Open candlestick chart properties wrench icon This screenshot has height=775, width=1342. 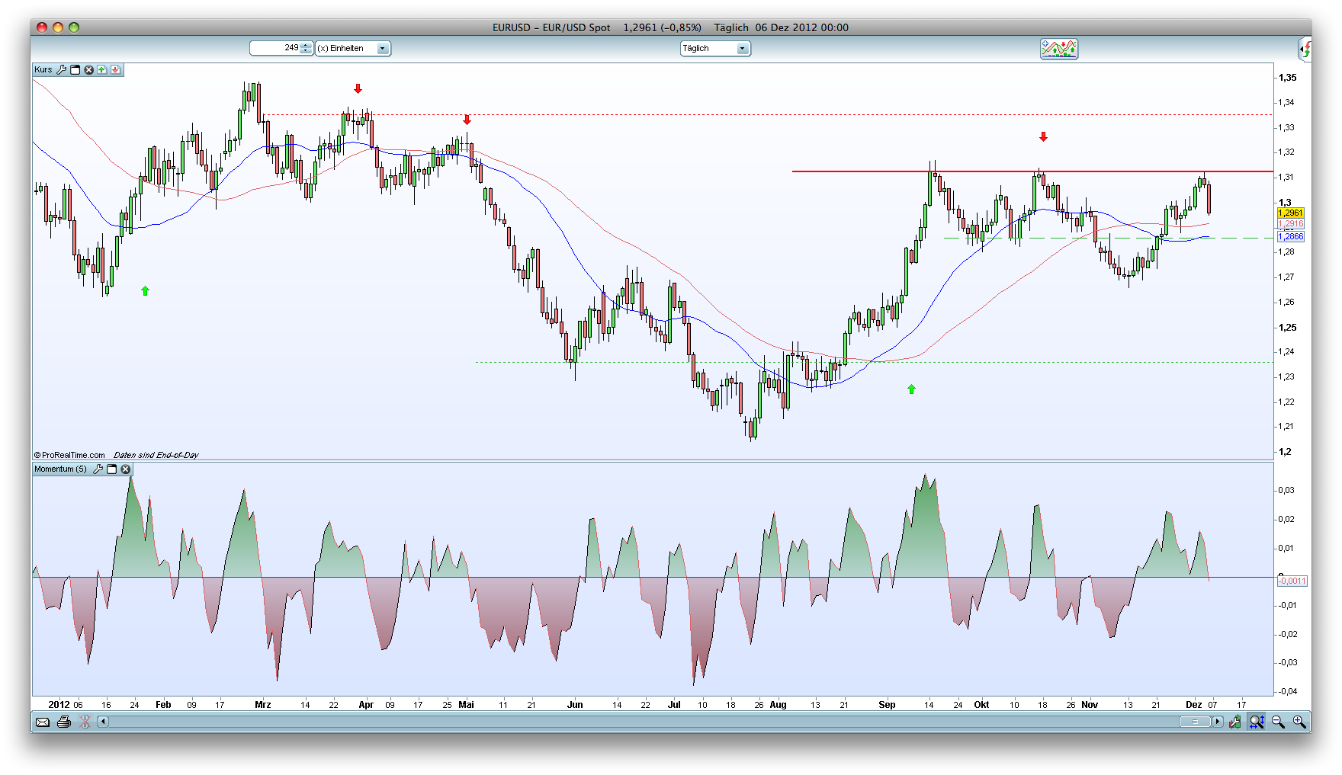(1234, 722)
